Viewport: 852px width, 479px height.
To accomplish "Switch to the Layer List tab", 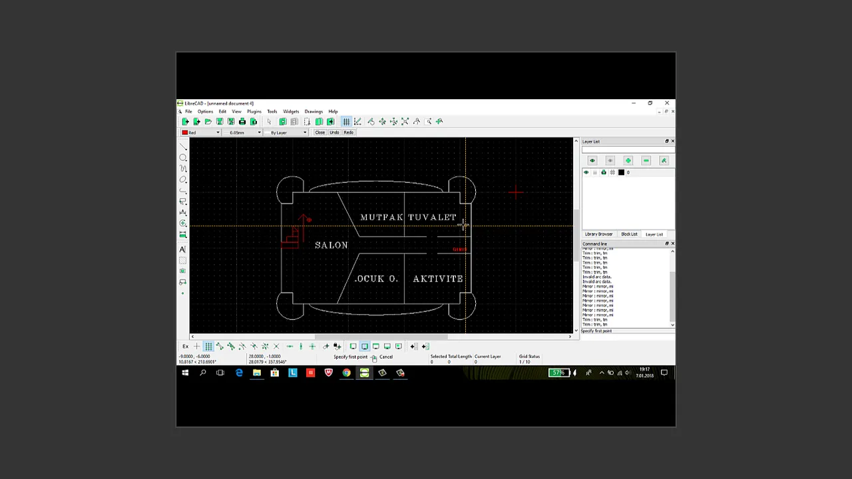I will point(654,234).
